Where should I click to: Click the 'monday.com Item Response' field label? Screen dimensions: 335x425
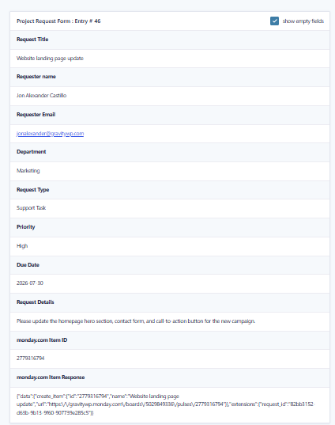(x=51, y=378)
